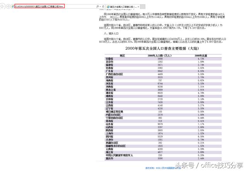This screenshot has width=247, height=171.
Task: Select the 贵州省 table cell
Action: pos(109,77)
